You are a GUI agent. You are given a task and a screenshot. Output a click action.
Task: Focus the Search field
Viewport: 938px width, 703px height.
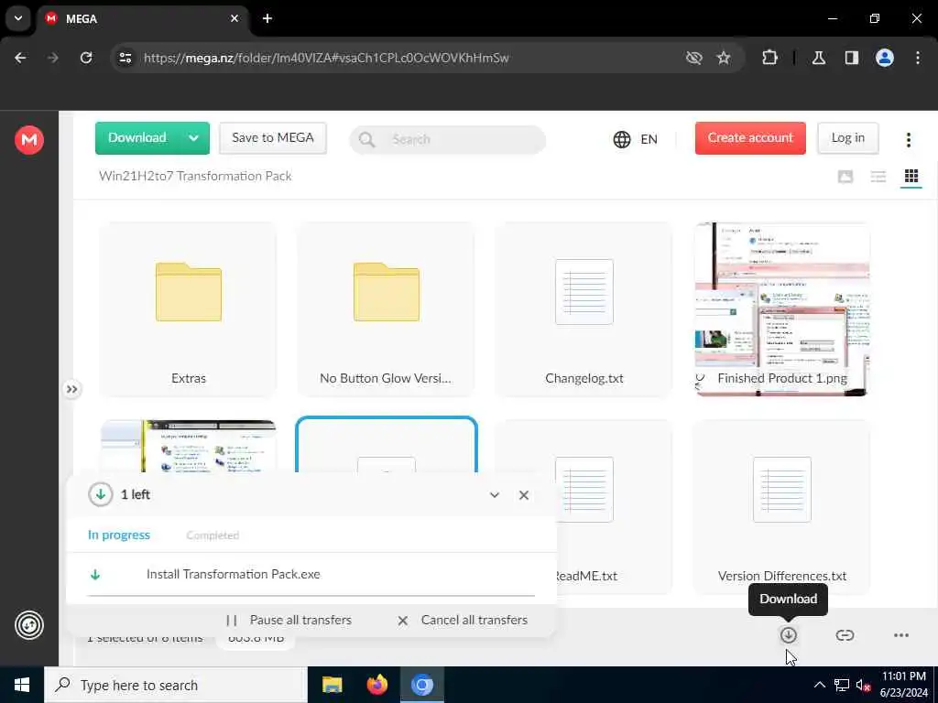click(447, 139)
